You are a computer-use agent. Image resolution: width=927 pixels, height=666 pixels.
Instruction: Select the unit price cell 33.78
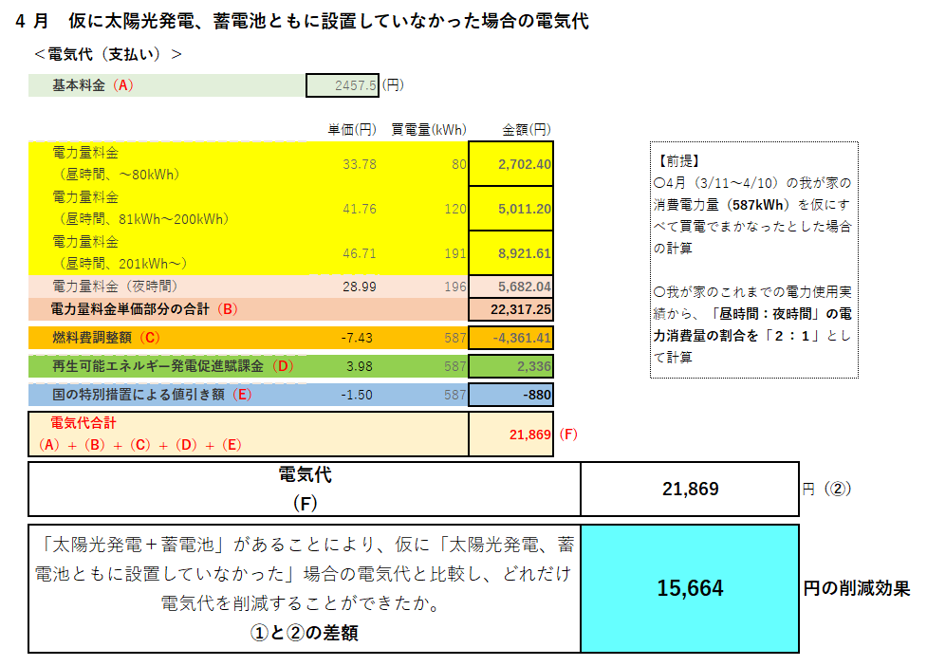tap(359, 164)
